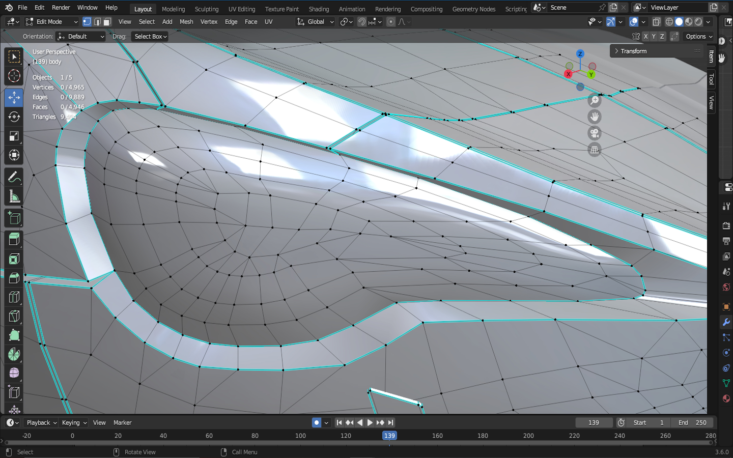Viewport: 733px width, 458px height.
Task: Toggle Y axis mirror
Action: tap(654, 37)
